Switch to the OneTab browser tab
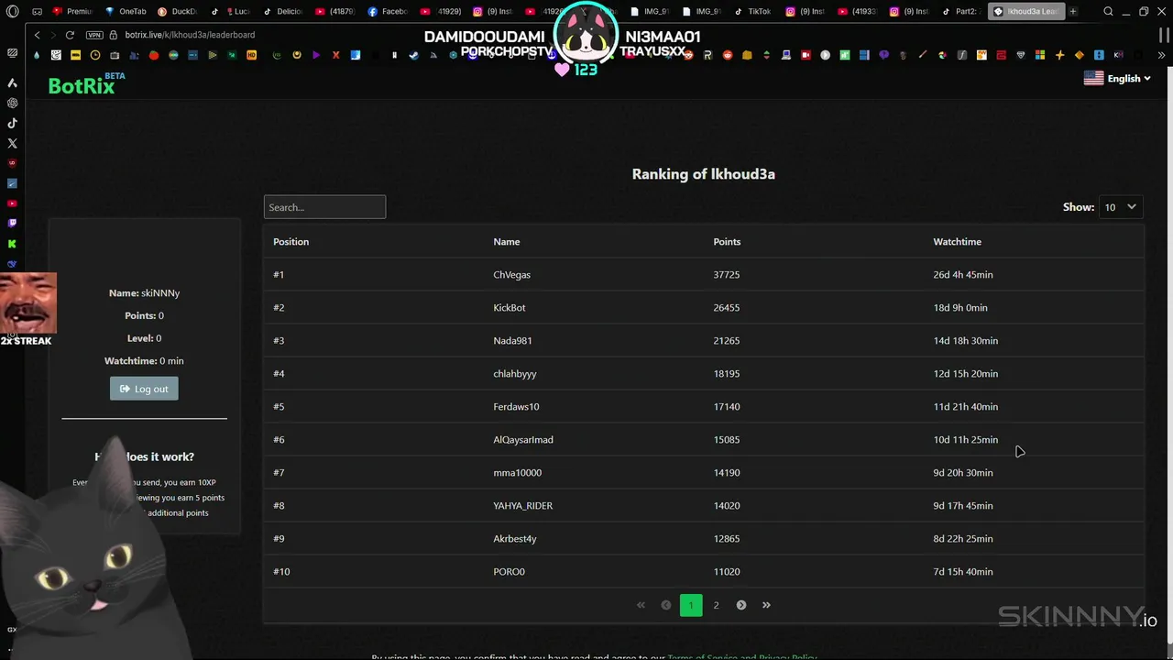1173x660 pixels. tap(126, 12)
